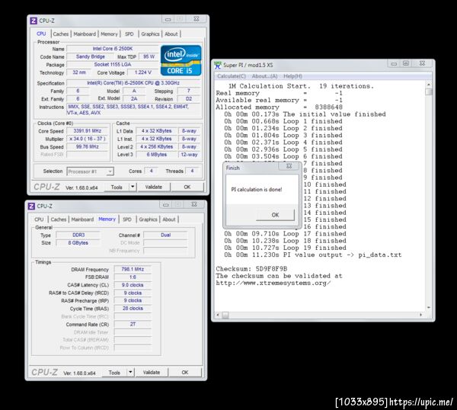
Task: Open SPD tab in top CPU-Z window
Action: (129, 34)
